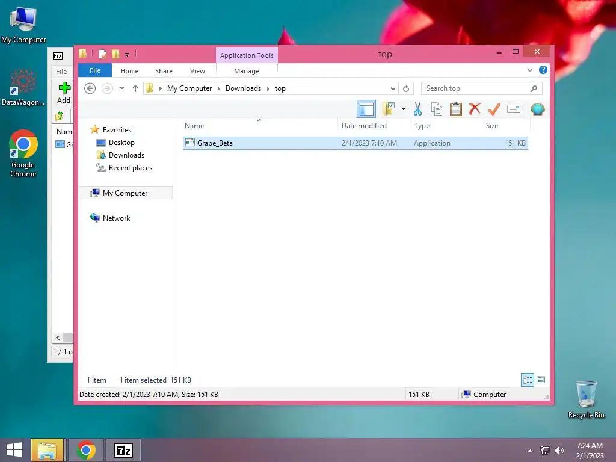
Task: Paste using the clipboard icon
Action: (456, 109)
